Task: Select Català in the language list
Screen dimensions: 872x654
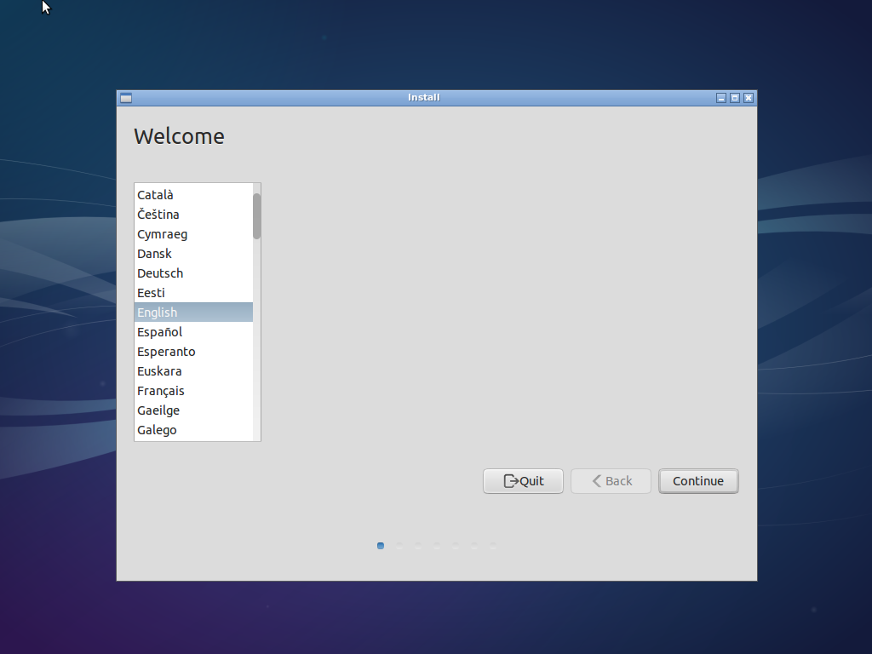Action: (193, 195)
